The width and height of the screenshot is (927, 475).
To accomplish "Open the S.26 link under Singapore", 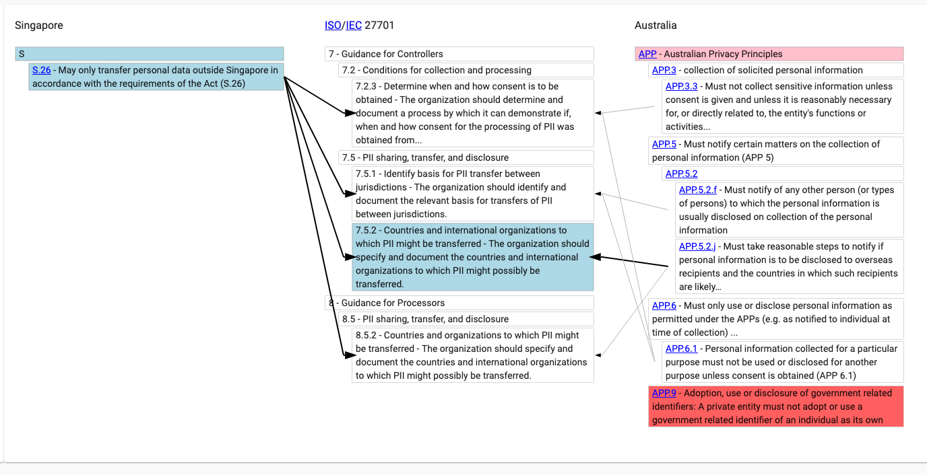I will pos(41,70).
